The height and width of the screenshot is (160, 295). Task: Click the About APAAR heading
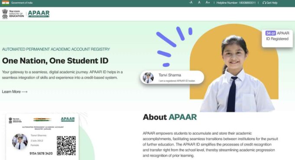coord(170,117)
